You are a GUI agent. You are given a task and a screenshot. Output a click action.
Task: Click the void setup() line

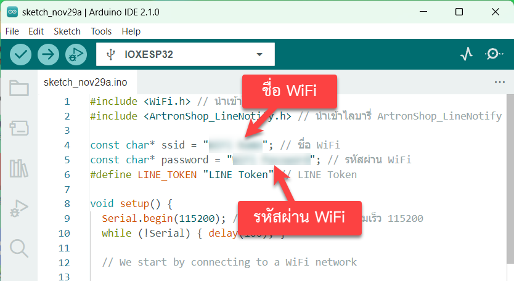pyautogui.click(x=131, y=204)
